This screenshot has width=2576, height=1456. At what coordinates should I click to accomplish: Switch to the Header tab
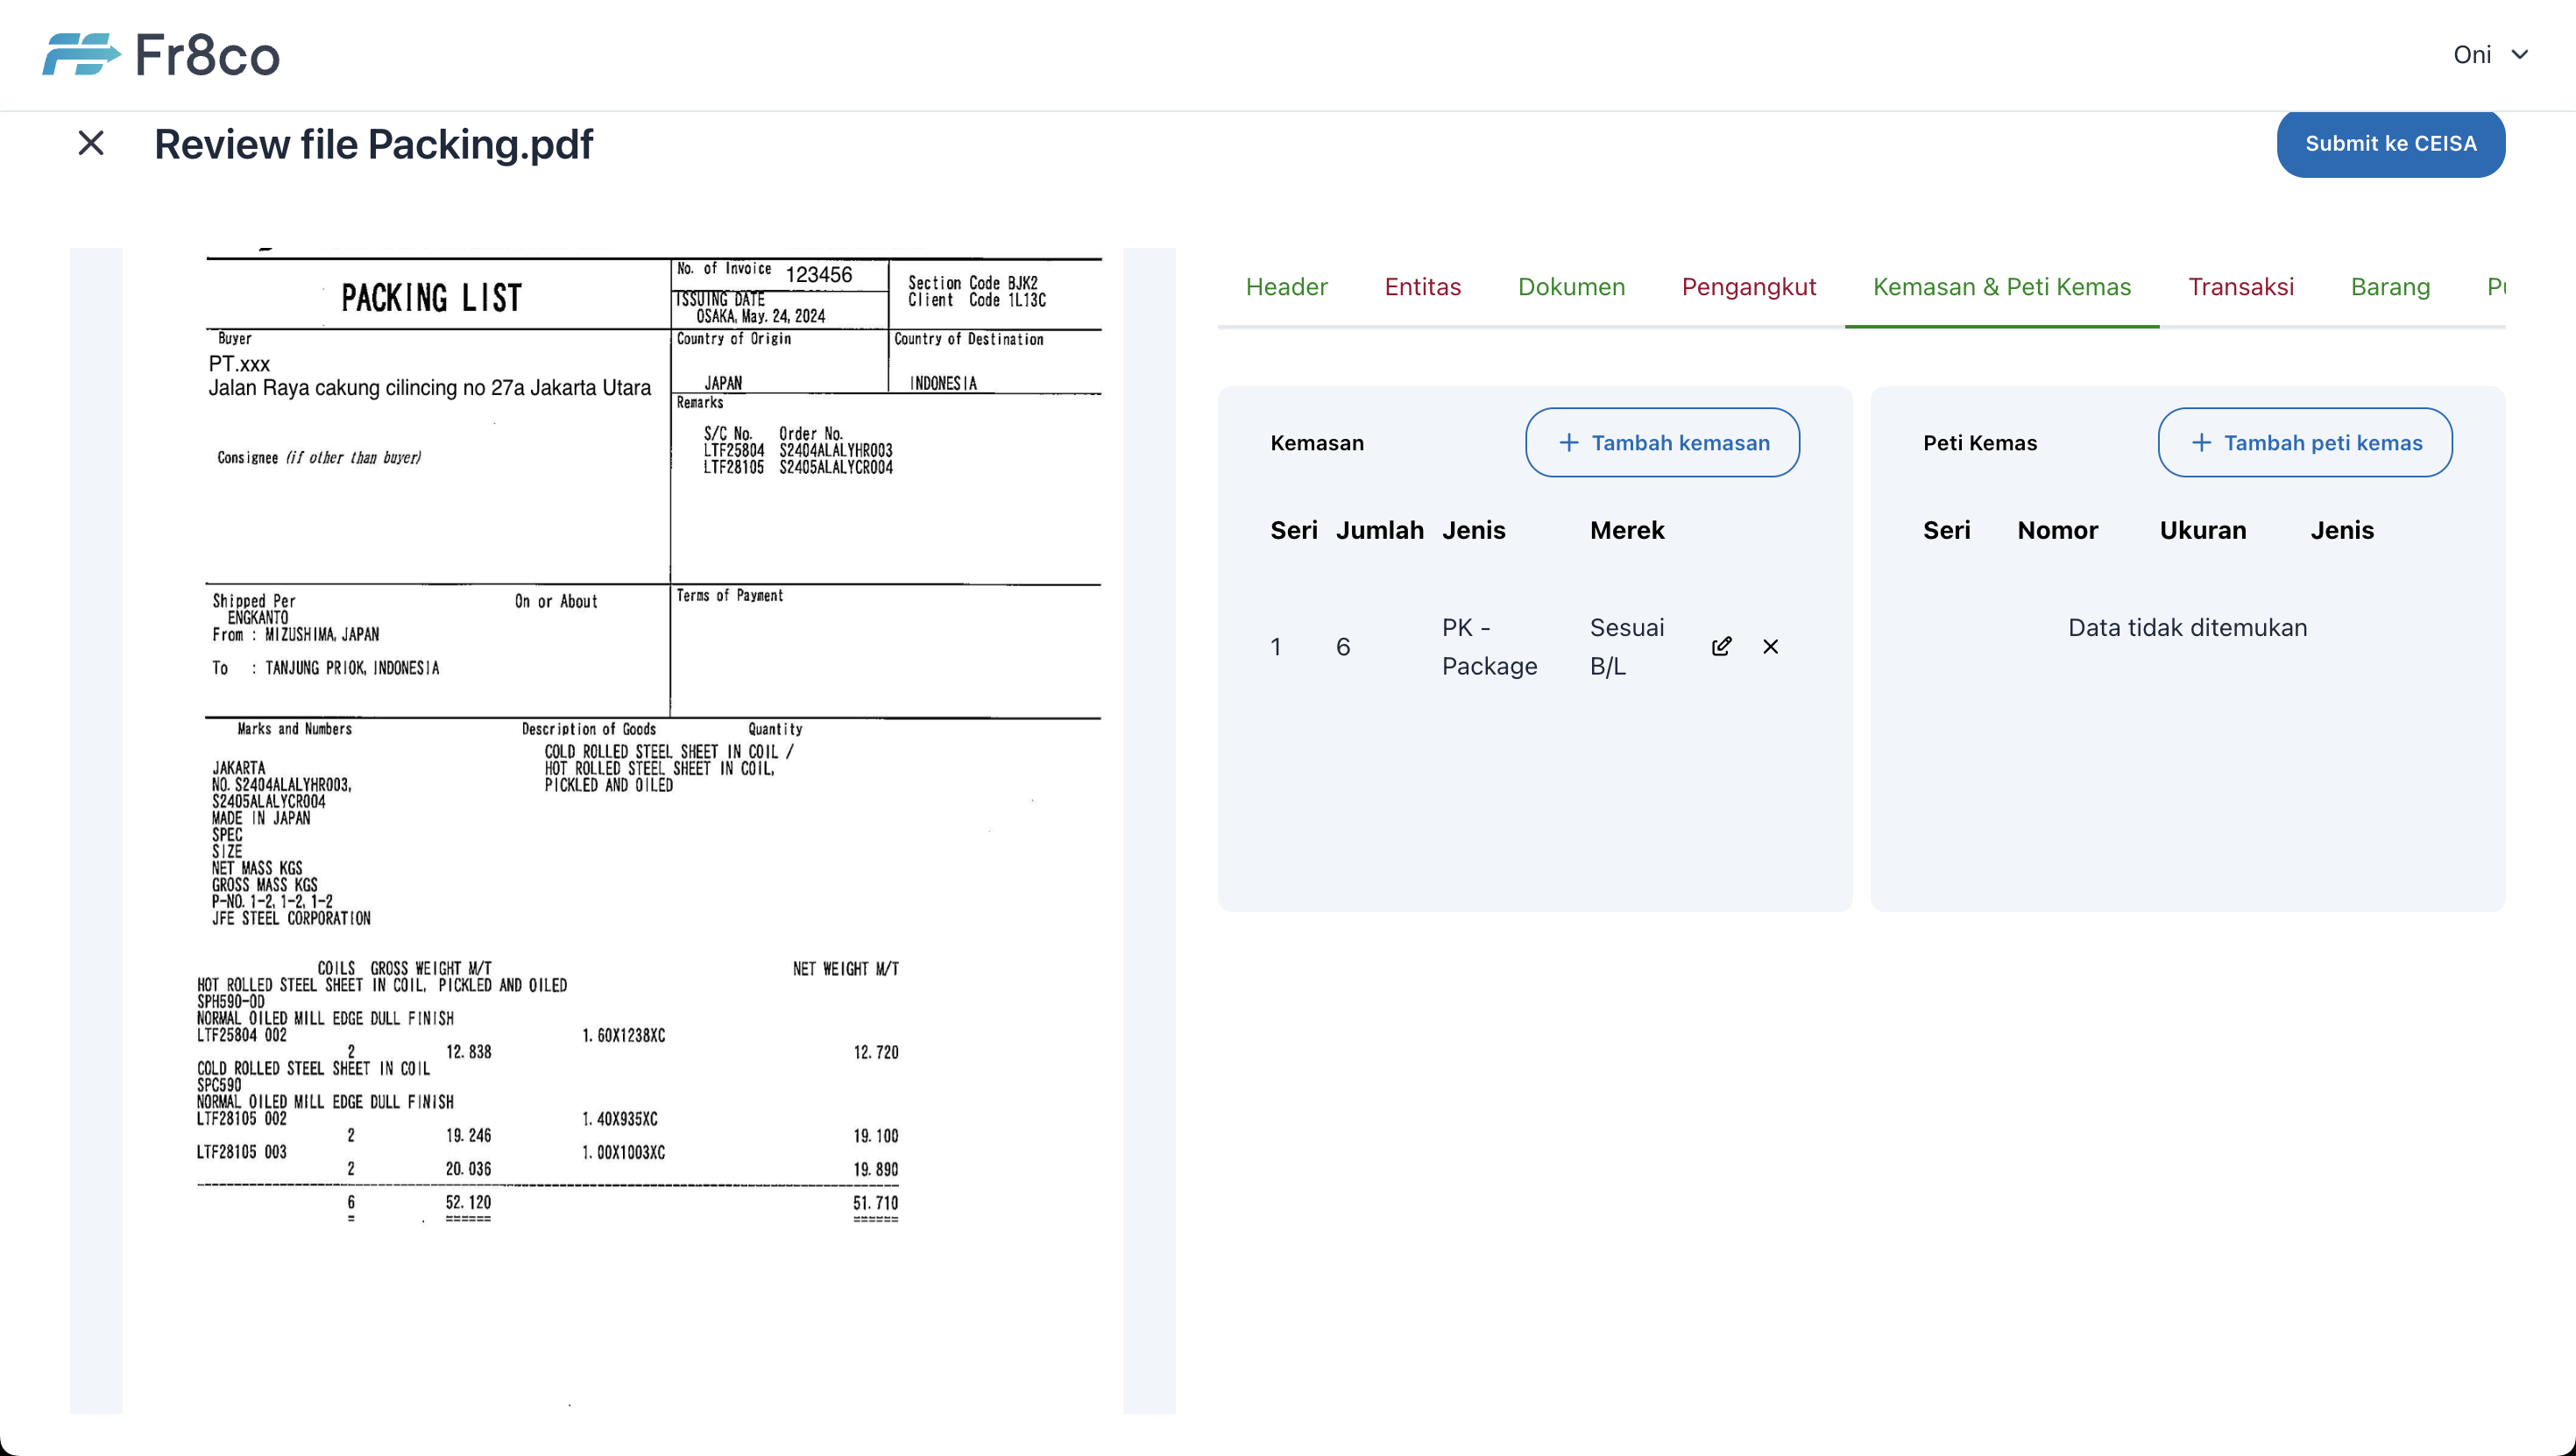[x=1286, y=287]
